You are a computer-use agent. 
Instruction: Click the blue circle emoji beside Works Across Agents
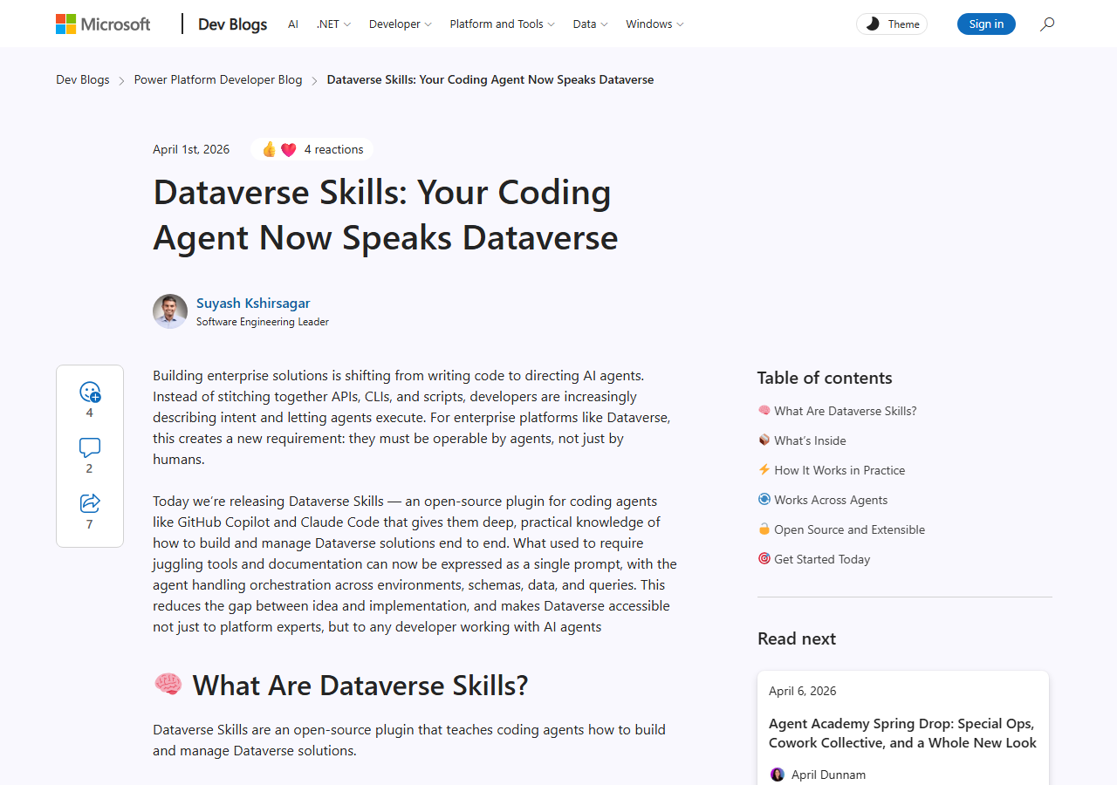(x=764, y=499)
